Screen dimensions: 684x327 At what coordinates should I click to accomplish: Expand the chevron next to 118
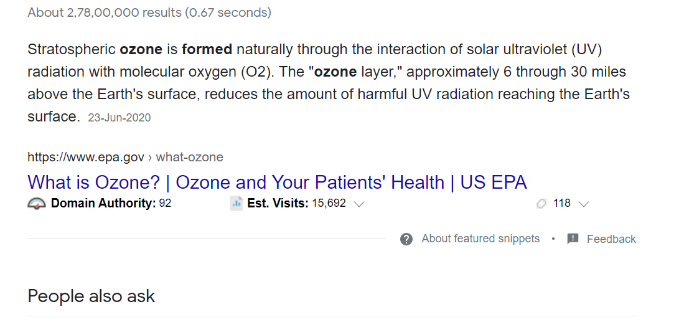[583, 204]
